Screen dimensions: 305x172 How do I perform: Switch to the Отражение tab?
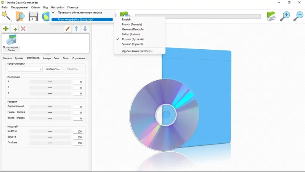(79, 58)
